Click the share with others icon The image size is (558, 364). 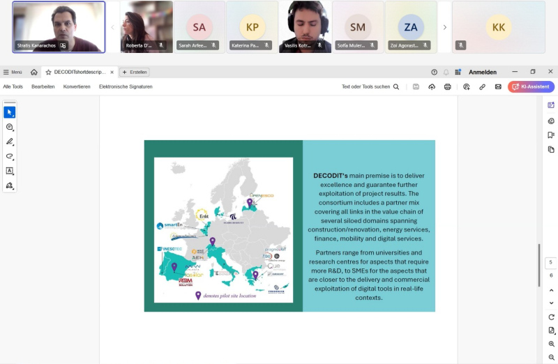pyautogui.click(x=467, y=86)
